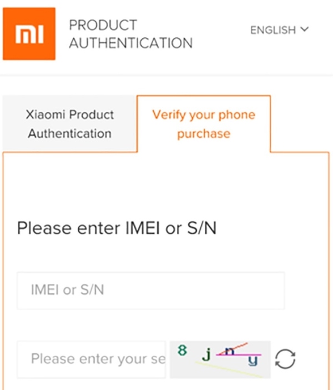Select Verify your phone purchase tab

click(204, 124)
